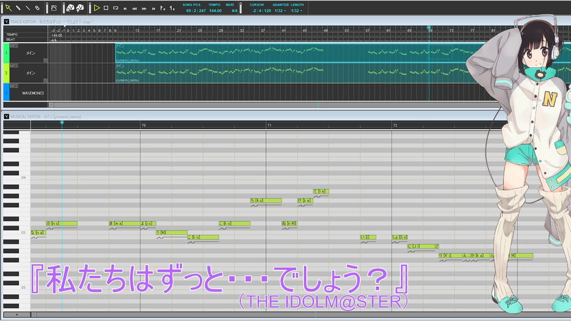Screen dimensions: 571x321
Task: Solo track 1 メイン with S button
Action: pos(16,46)
